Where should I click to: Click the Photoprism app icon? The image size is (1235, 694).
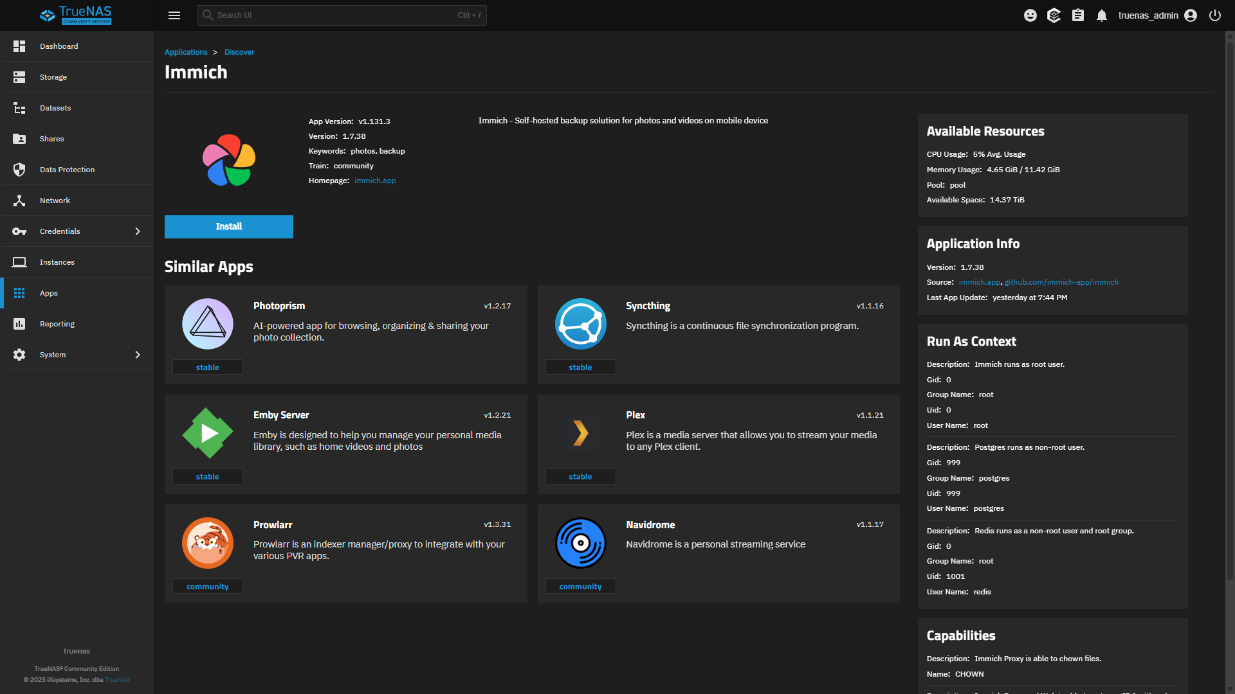click(208, 324)
